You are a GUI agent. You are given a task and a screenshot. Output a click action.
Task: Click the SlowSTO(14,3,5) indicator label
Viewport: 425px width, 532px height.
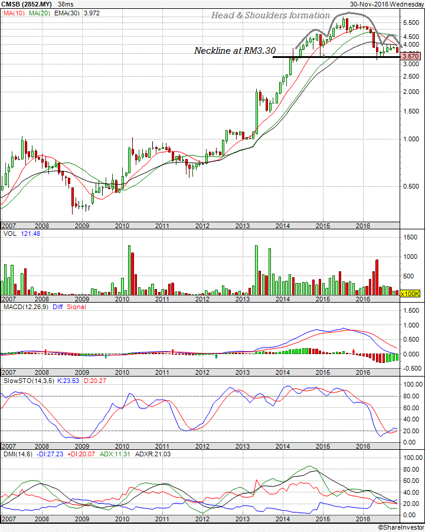(28, 381)
